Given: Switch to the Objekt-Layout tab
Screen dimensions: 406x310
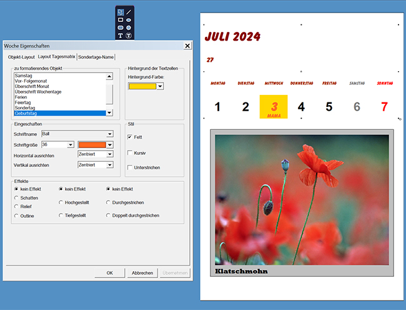Looking at the screenshot, I should pos(21,57).
